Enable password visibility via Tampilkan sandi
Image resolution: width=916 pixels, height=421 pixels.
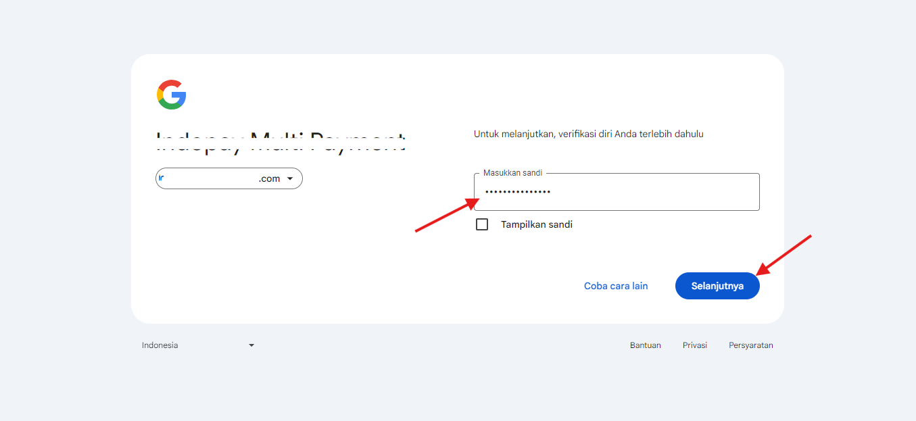(482, 224)
